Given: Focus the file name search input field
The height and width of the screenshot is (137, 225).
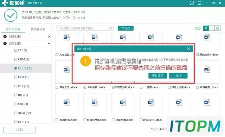Looking at the screenshot, I should [x=85, y=28].
